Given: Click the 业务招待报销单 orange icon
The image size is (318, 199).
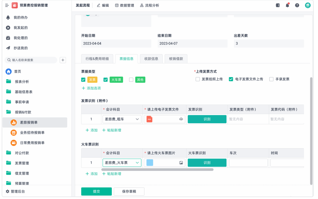Looking at the screenshot, I should 14,133.
